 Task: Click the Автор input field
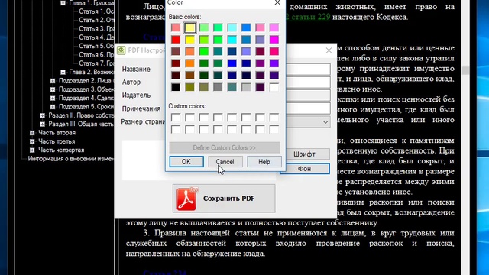308,82
